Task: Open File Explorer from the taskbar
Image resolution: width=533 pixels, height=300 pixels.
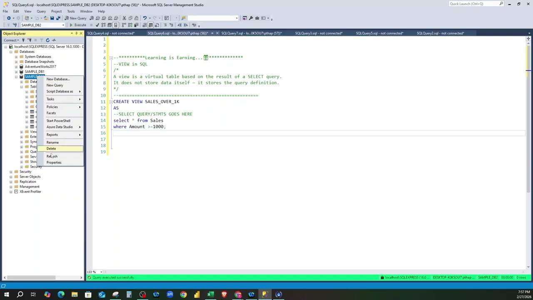Action: pyautogui.click(x=75, y=295)
